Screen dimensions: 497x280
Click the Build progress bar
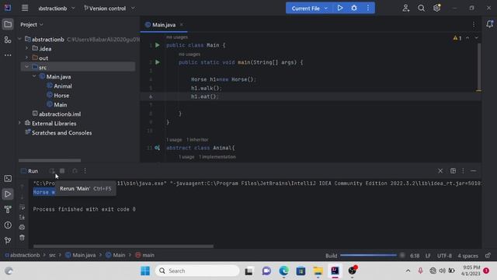pos(368,255)
